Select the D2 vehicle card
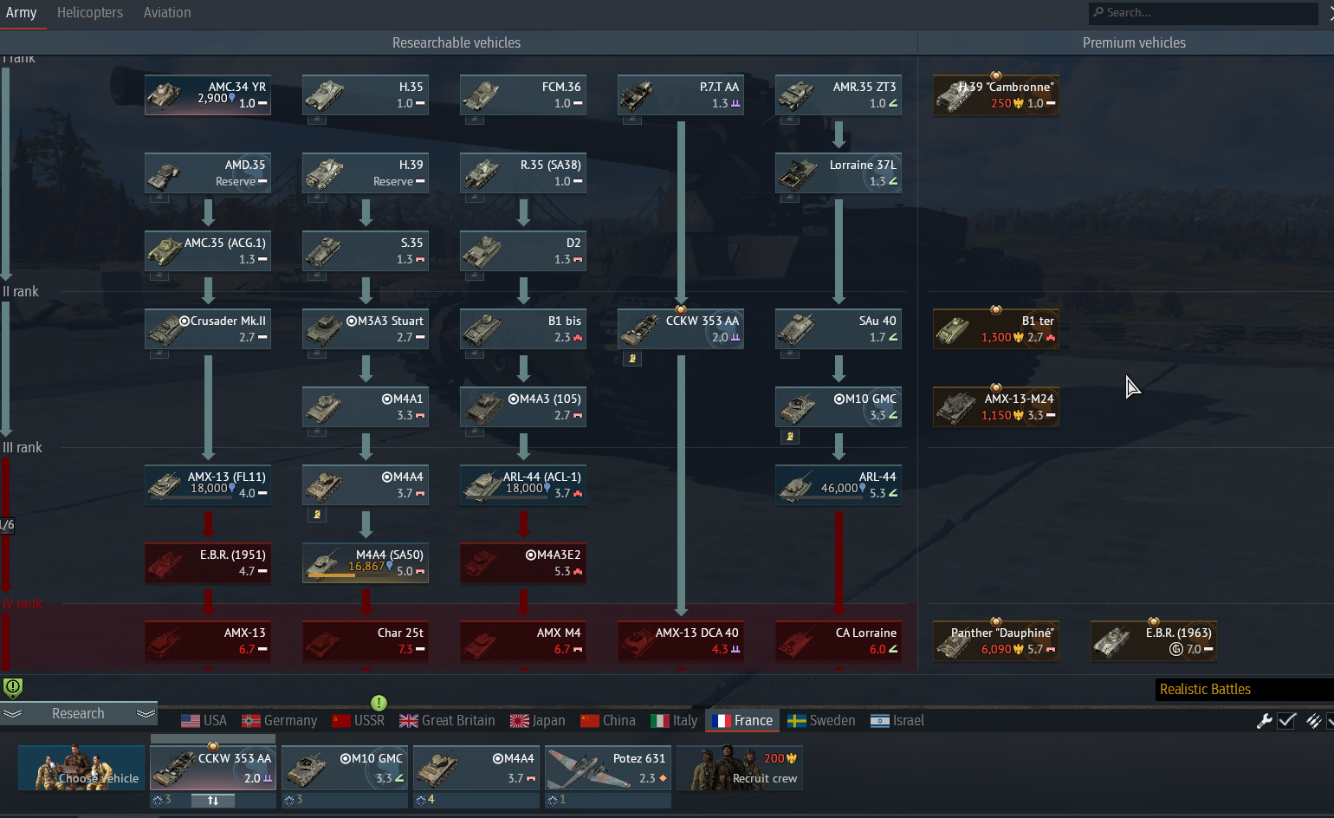 click(523, 251)
